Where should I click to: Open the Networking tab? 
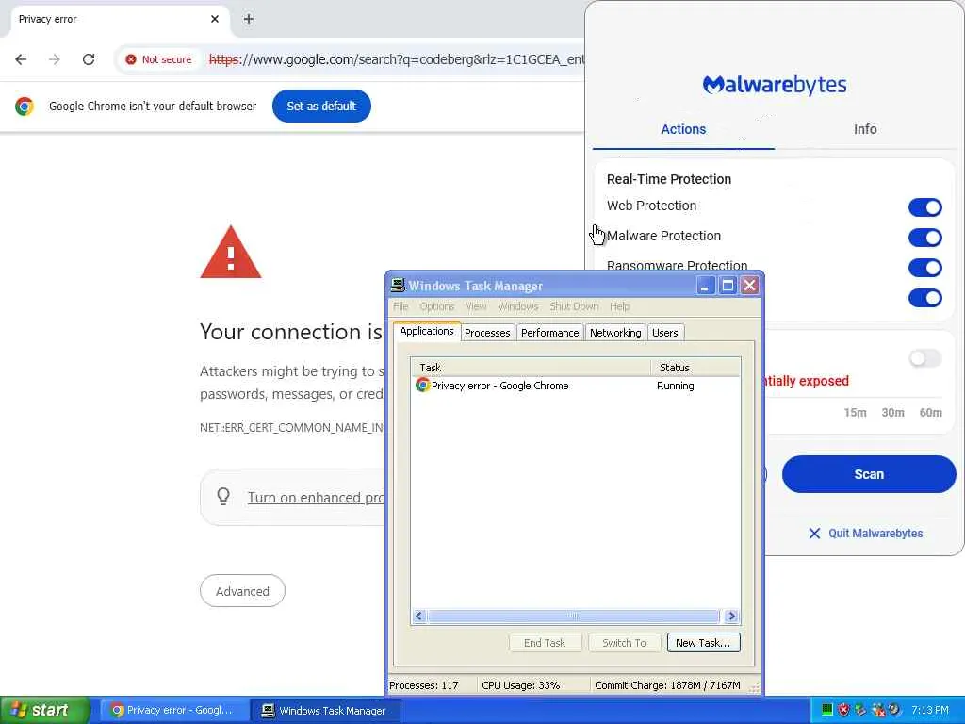(615, 333)
